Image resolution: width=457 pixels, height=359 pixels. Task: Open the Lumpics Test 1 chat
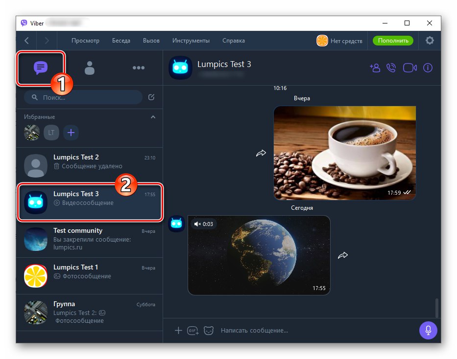[x=90, y=275]
